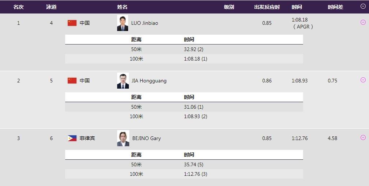Sort by 泳道 lane column header
369x186 pixels.
[51, 7]
